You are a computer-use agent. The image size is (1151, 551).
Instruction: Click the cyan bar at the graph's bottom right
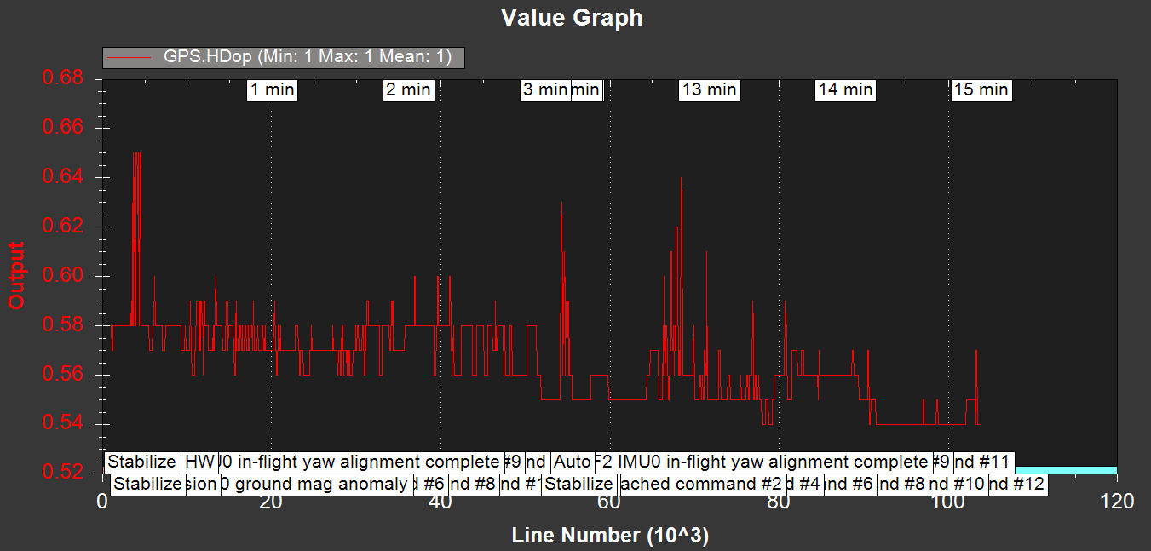click(x=1065, y=469)
